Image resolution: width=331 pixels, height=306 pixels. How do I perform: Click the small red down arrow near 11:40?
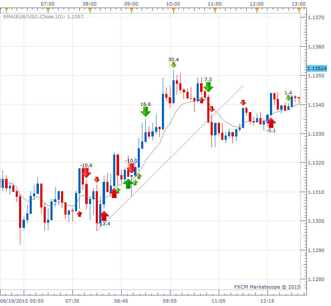coord(243,103)
